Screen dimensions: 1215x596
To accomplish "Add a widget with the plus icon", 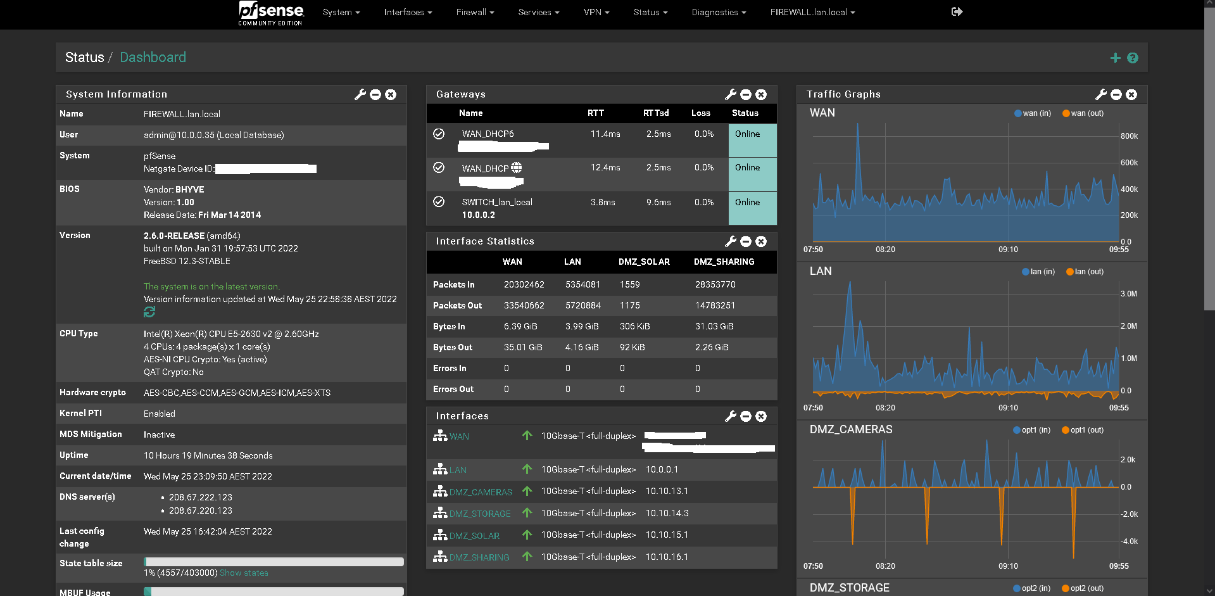I will point(1116,58).
